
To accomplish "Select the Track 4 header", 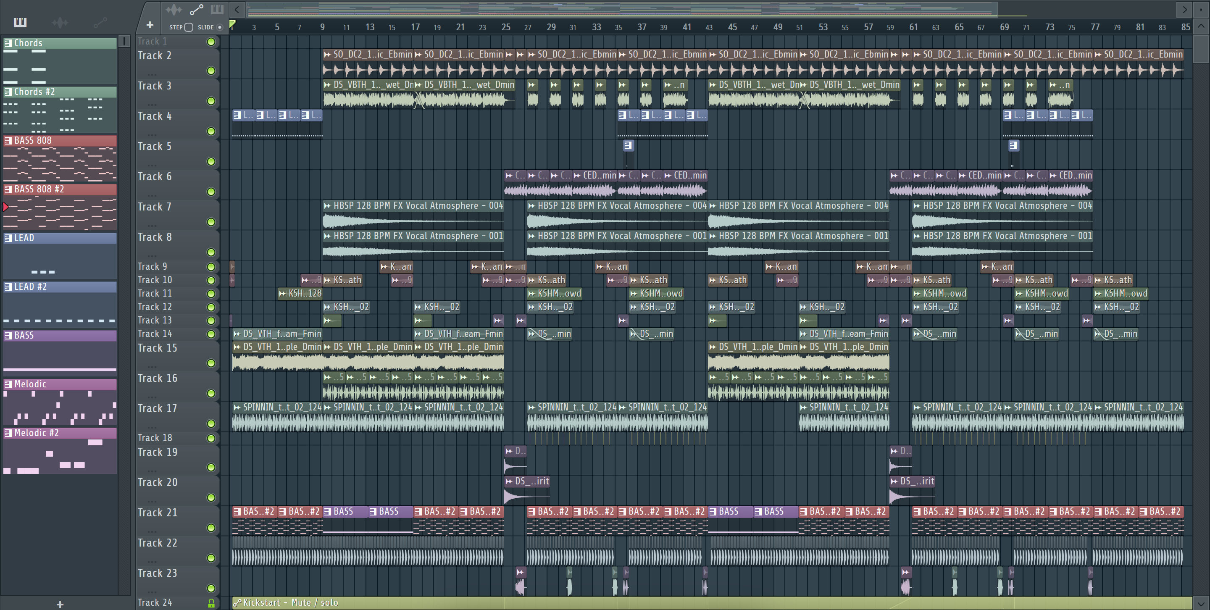I will (178, 124).
